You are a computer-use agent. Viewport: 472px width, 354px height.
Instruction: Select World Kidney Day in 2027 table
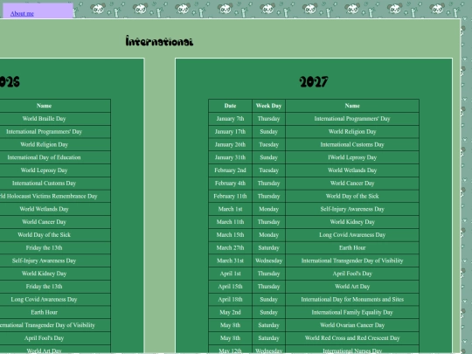click(352, 222)
